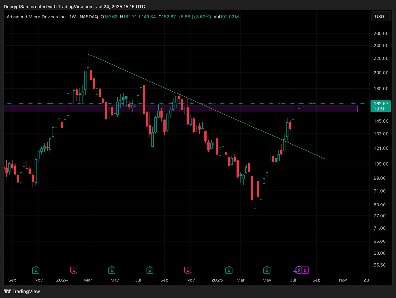
Task: Open the green earnings marker near May 2024
Action: [112, 270]
